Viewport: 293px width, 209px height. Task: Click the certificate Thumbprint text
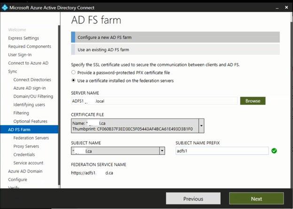pyautogui.click(x=132, y=129)
